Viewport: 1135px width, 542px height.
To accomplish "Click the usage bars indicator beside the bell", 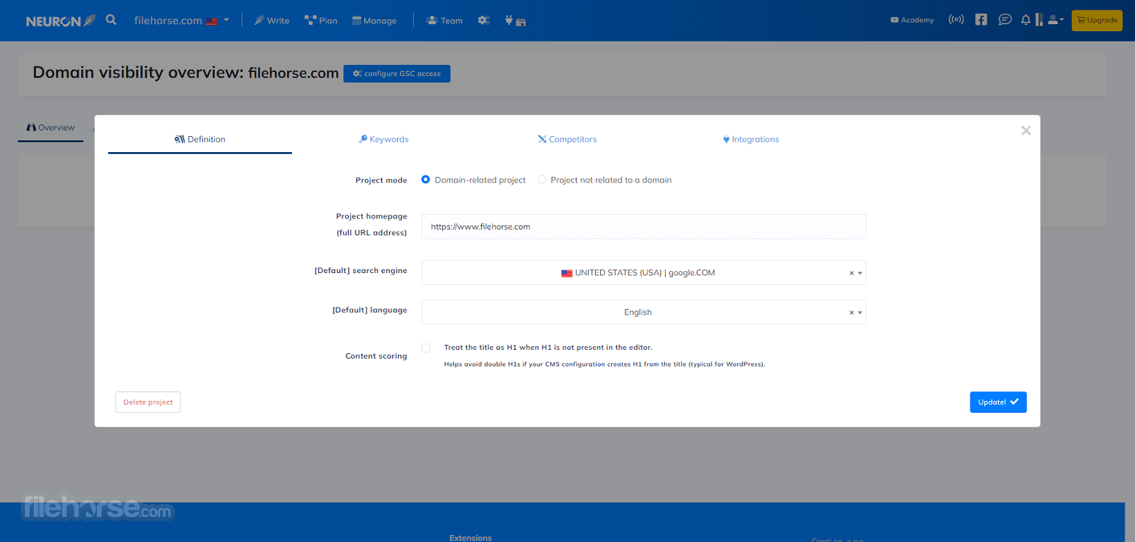I will pos(1039,19).
